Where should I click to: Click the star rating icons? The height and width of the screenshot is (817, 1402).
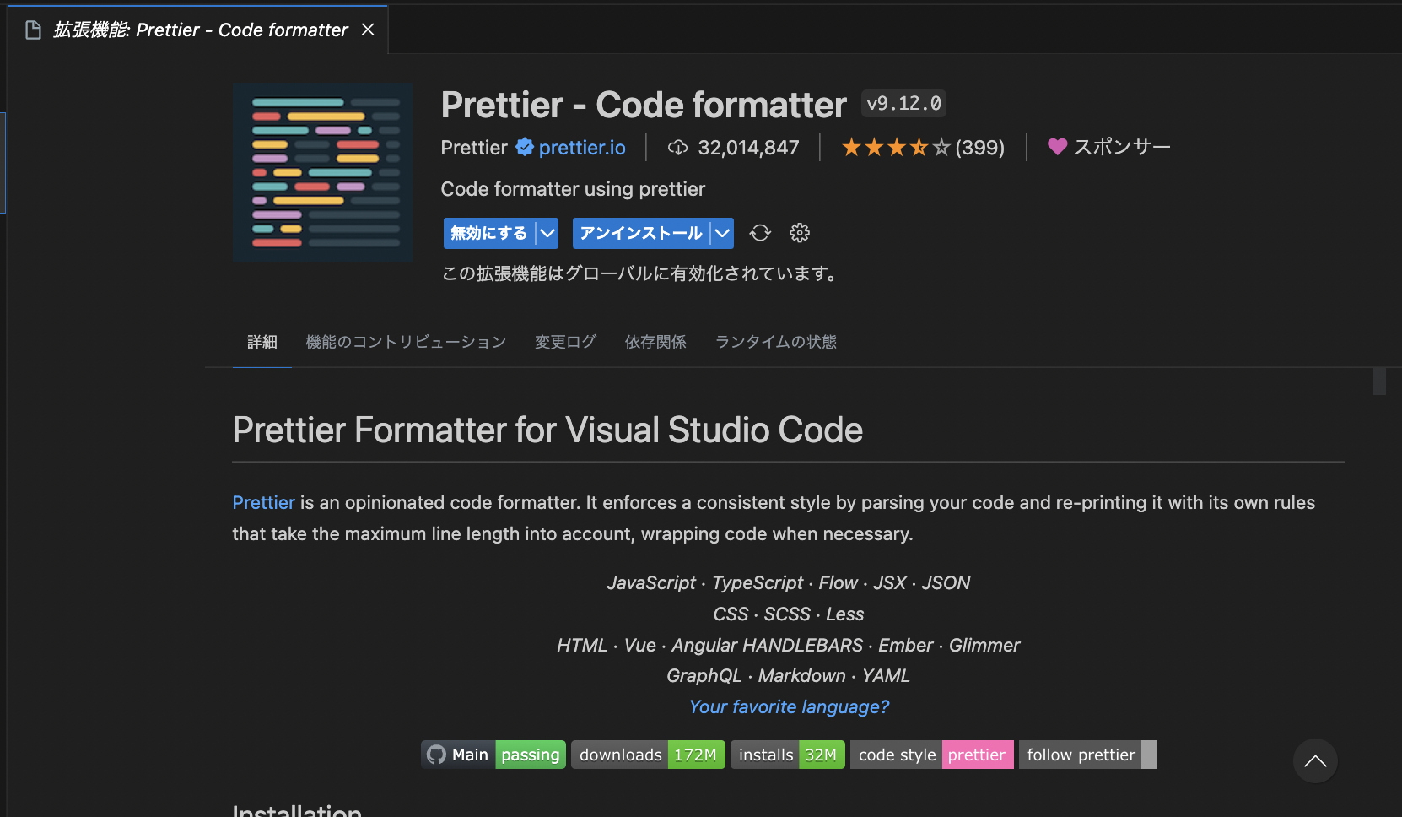pos(896,148)
